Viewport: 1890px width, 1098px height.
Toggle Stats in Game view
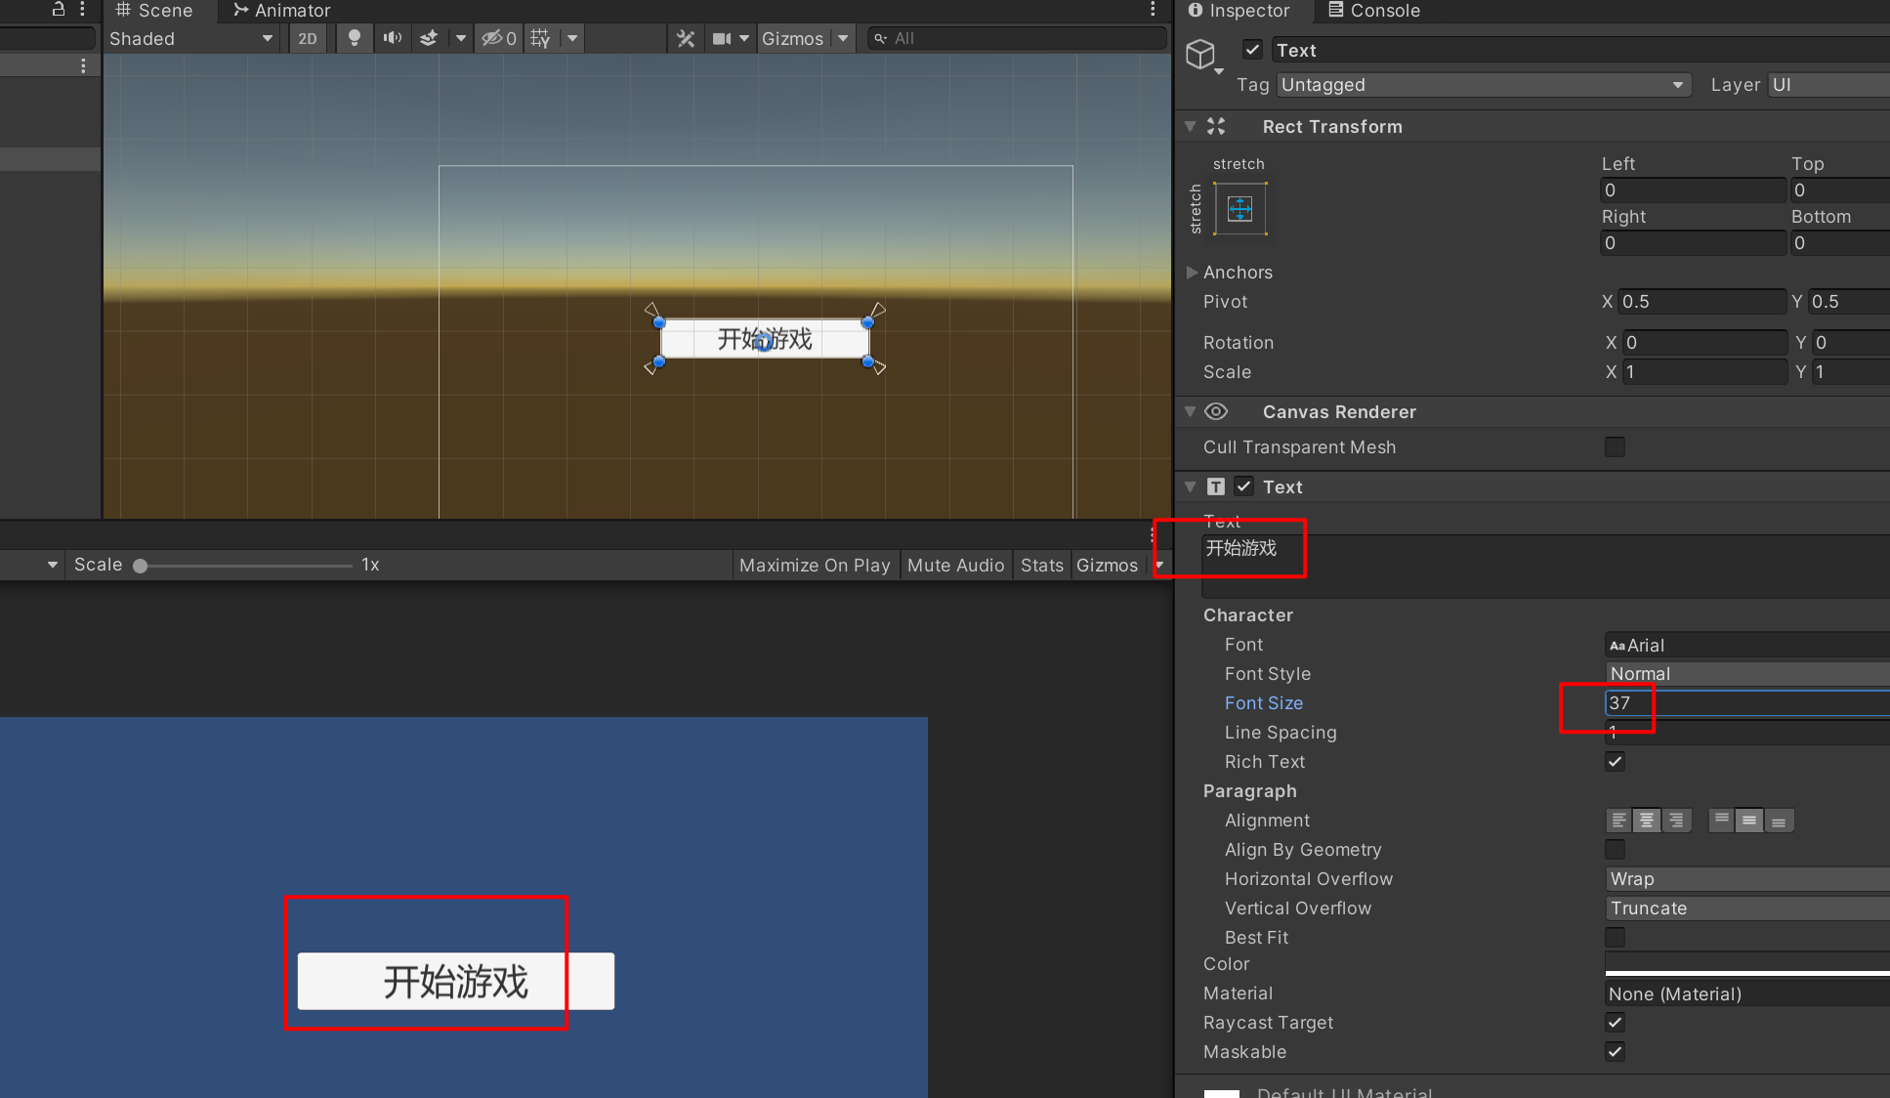pos(1042,566)
